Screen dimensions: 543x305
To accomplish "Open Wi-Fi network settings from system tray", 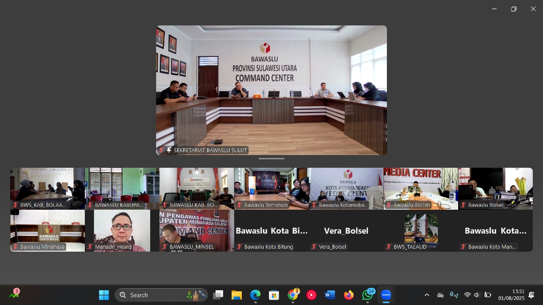I will click(467, 295).
